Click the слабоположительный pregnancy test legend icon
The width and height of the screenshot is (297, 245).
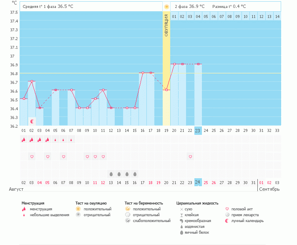[127, 221]
